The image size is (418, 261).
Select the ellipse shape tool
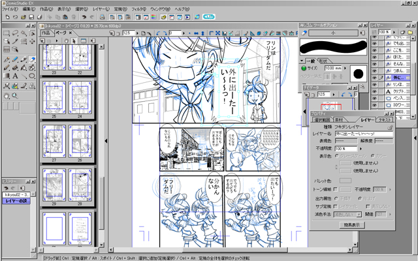(x=32, y=76)
